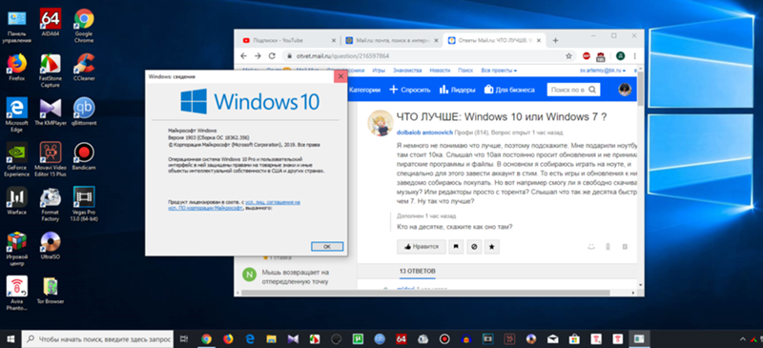
Task: Show hidden tray icons with the chevron
Action: 743,338
